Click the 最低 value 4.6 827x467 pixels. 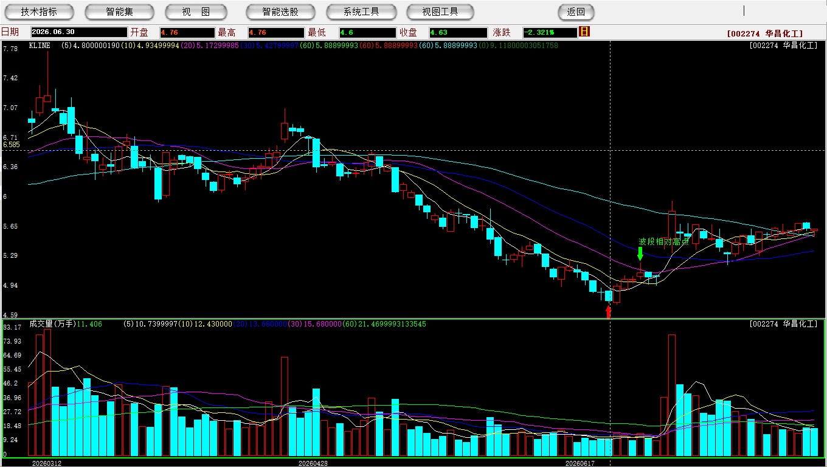tap(367, 32)
